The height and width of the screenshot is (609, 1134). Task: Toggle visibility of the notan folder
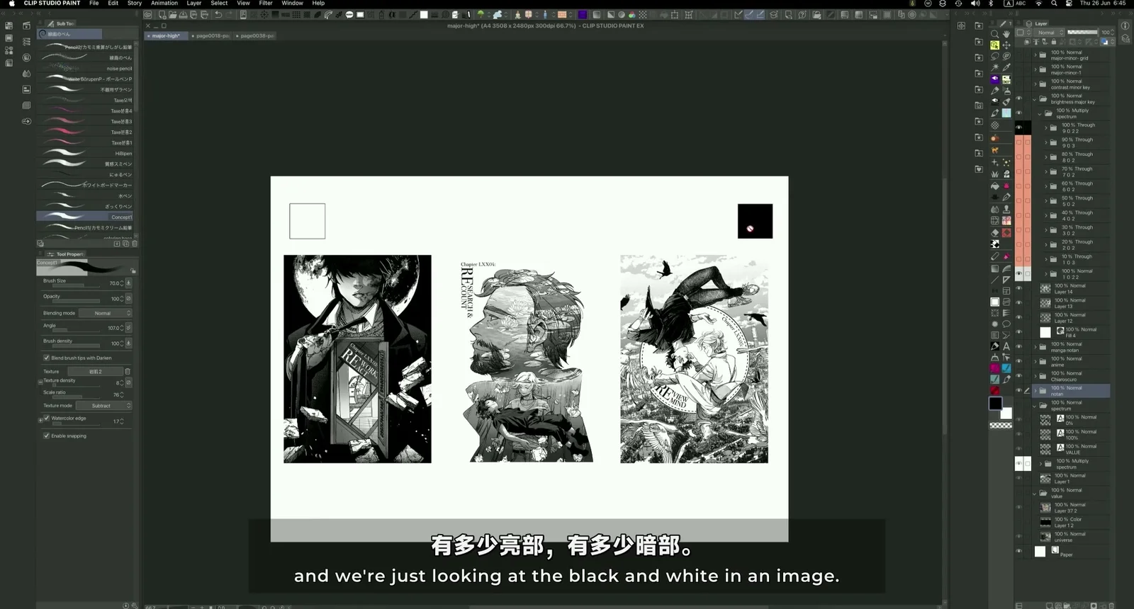click(1019, 390)
